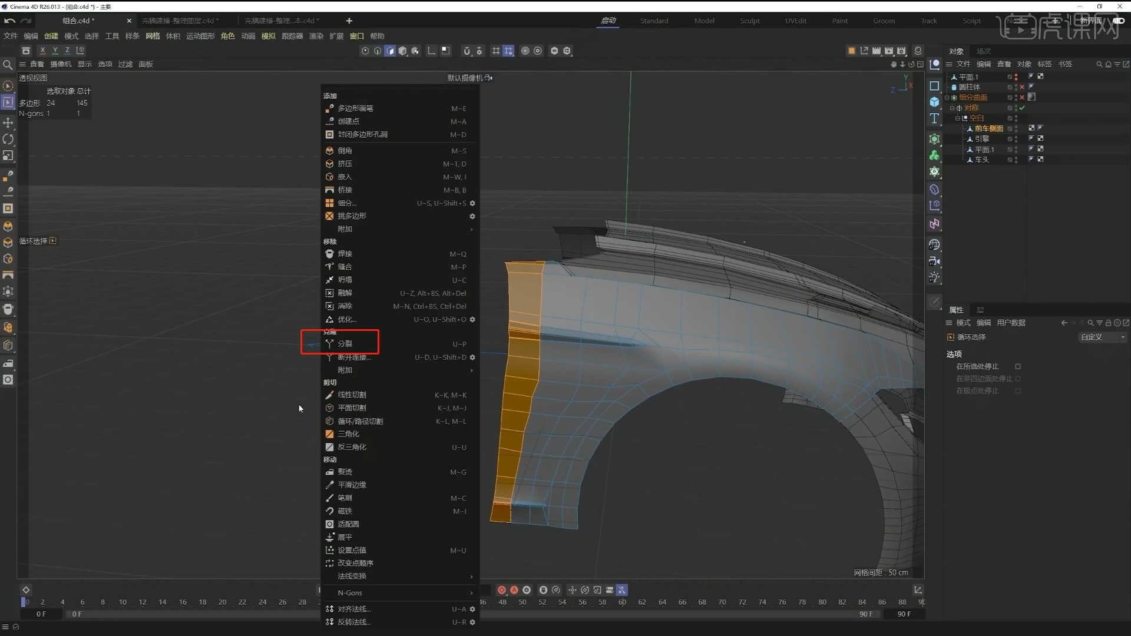
Task: Toggle X axis lock icon
Action: (42, 51)
